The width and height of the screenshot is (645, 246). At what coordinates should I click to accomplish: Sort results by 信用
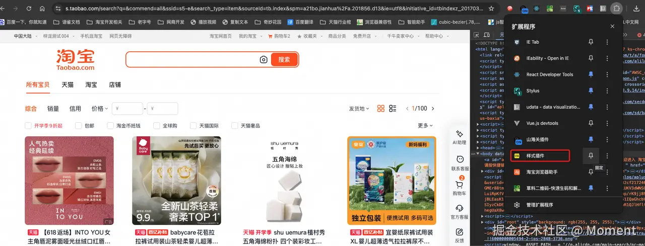[75, 109]
